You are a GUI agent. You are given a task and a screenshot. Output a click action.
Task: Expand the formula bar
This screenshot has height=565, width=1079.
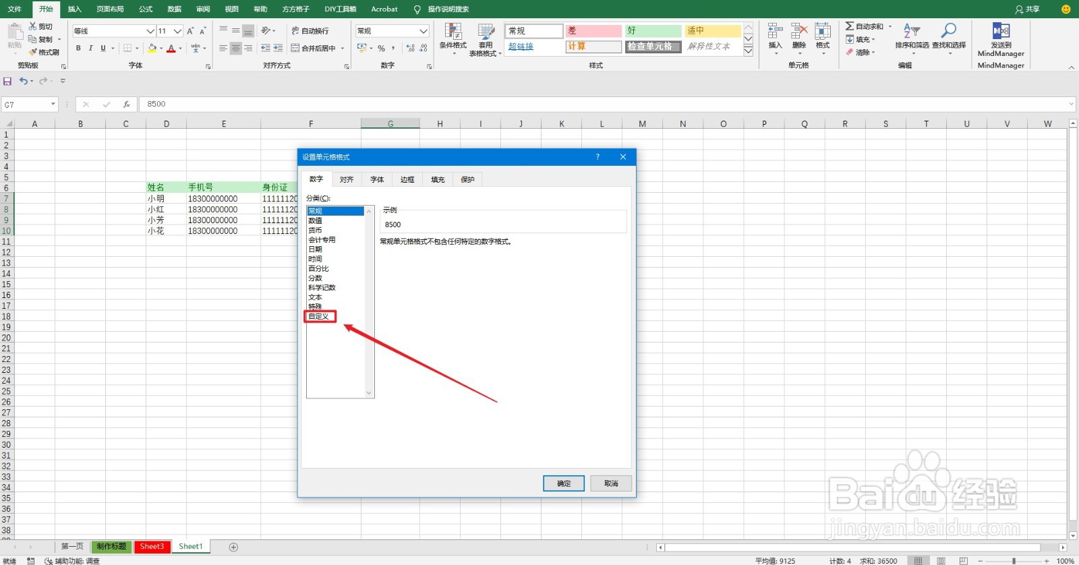(x=1072, y=105)
